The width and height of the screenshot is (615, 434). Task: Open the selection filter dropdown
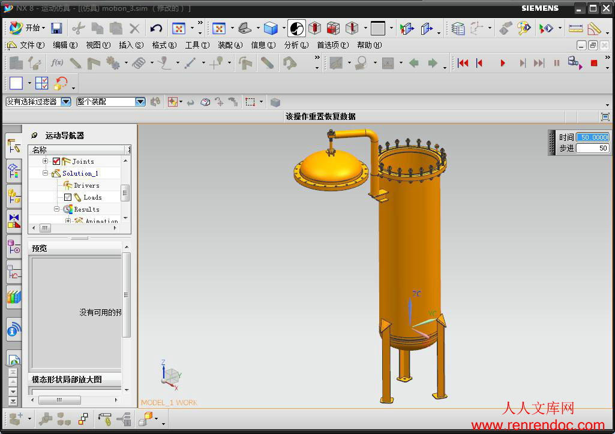click(x=66, y=102)
